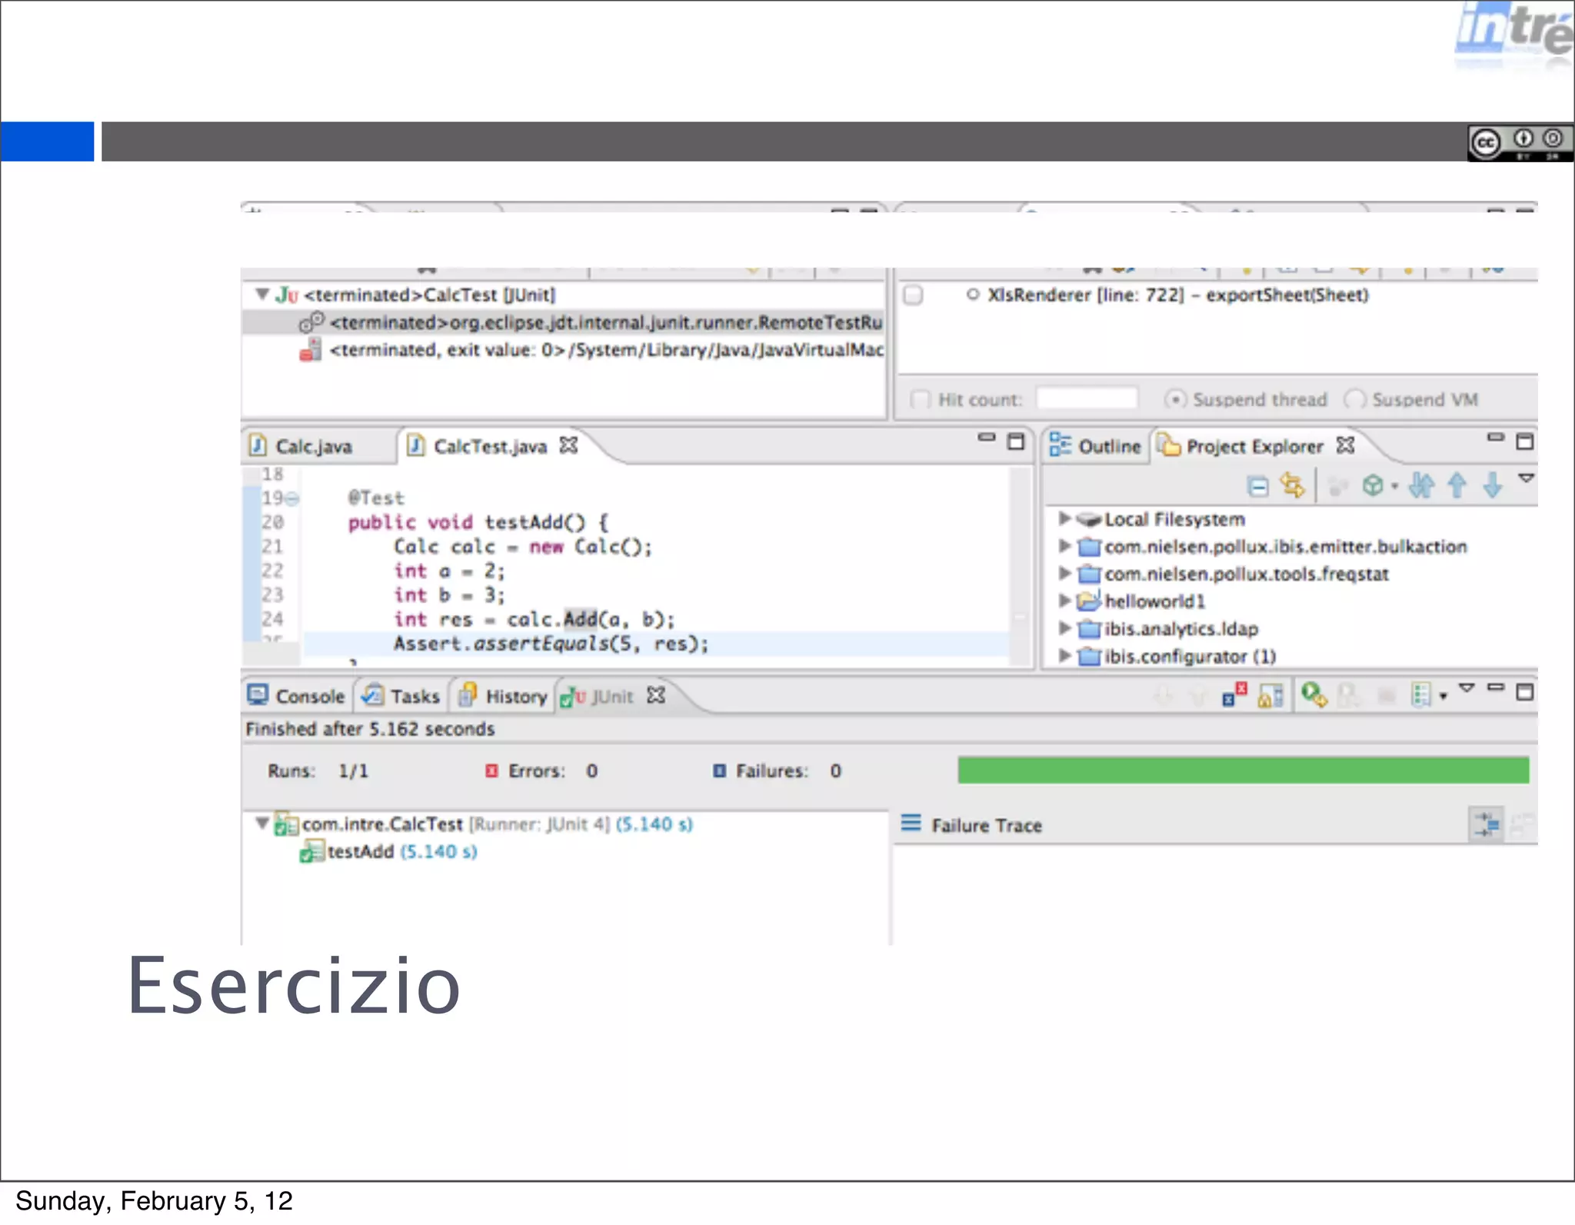Open JUnit view menu triangle

(1467, 687)
